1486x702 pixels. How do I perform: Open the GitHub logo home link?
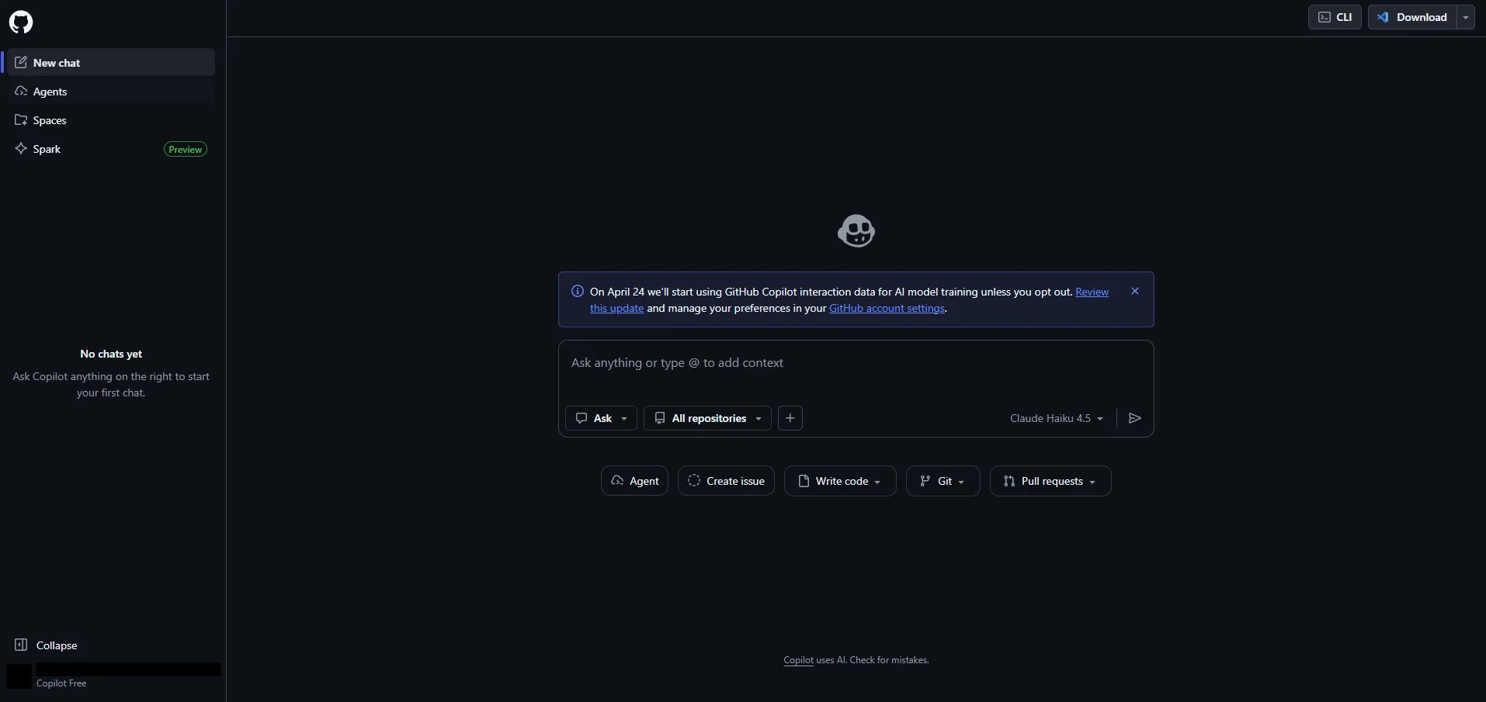[21, 22]
